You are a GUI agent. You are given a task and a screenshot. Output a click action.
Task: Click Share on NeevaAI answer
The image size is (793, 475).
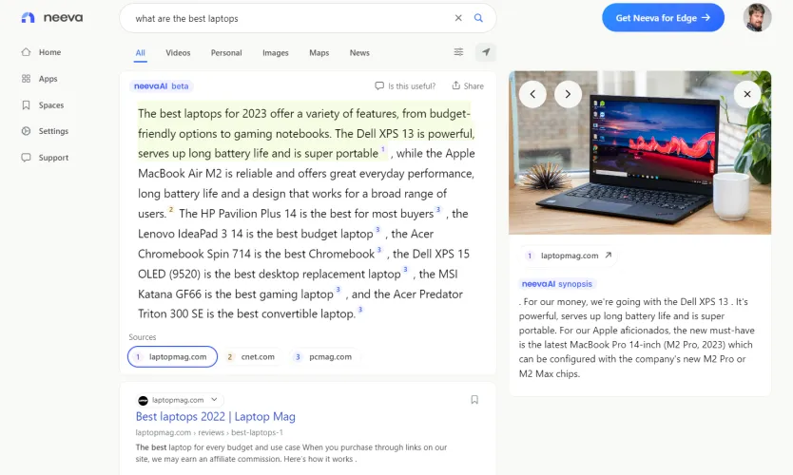[468, 85]
